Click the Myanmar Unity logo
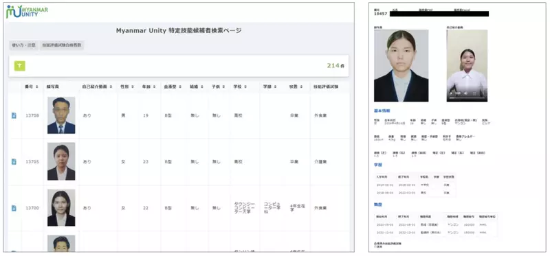The width and height of the screenshot is (550, 256). coord(27,12)
